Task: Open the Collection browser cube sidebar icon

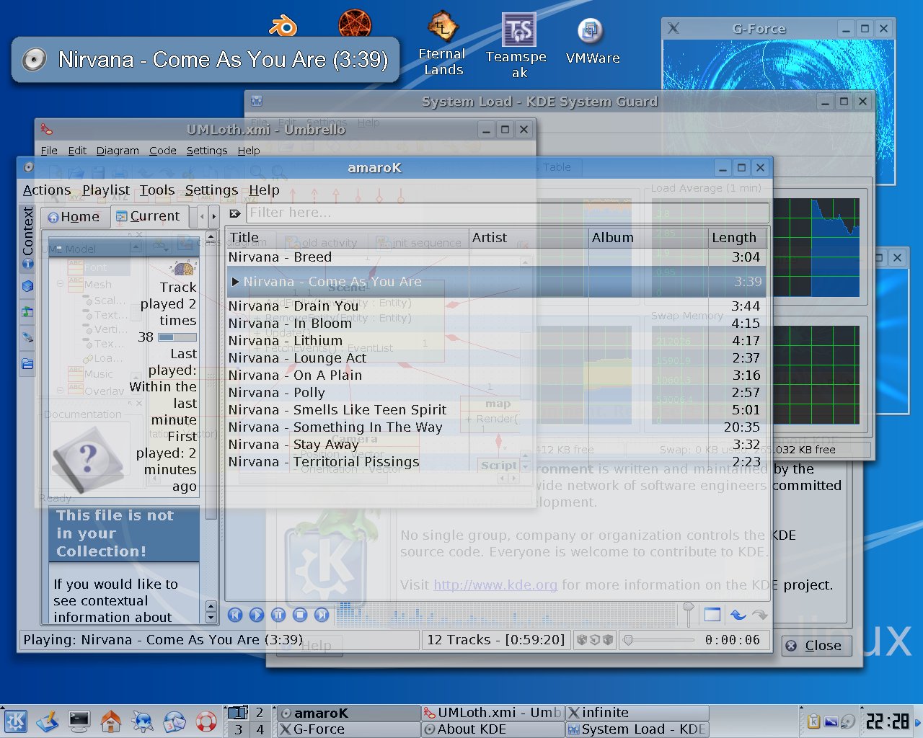Action: coord(27,286)
